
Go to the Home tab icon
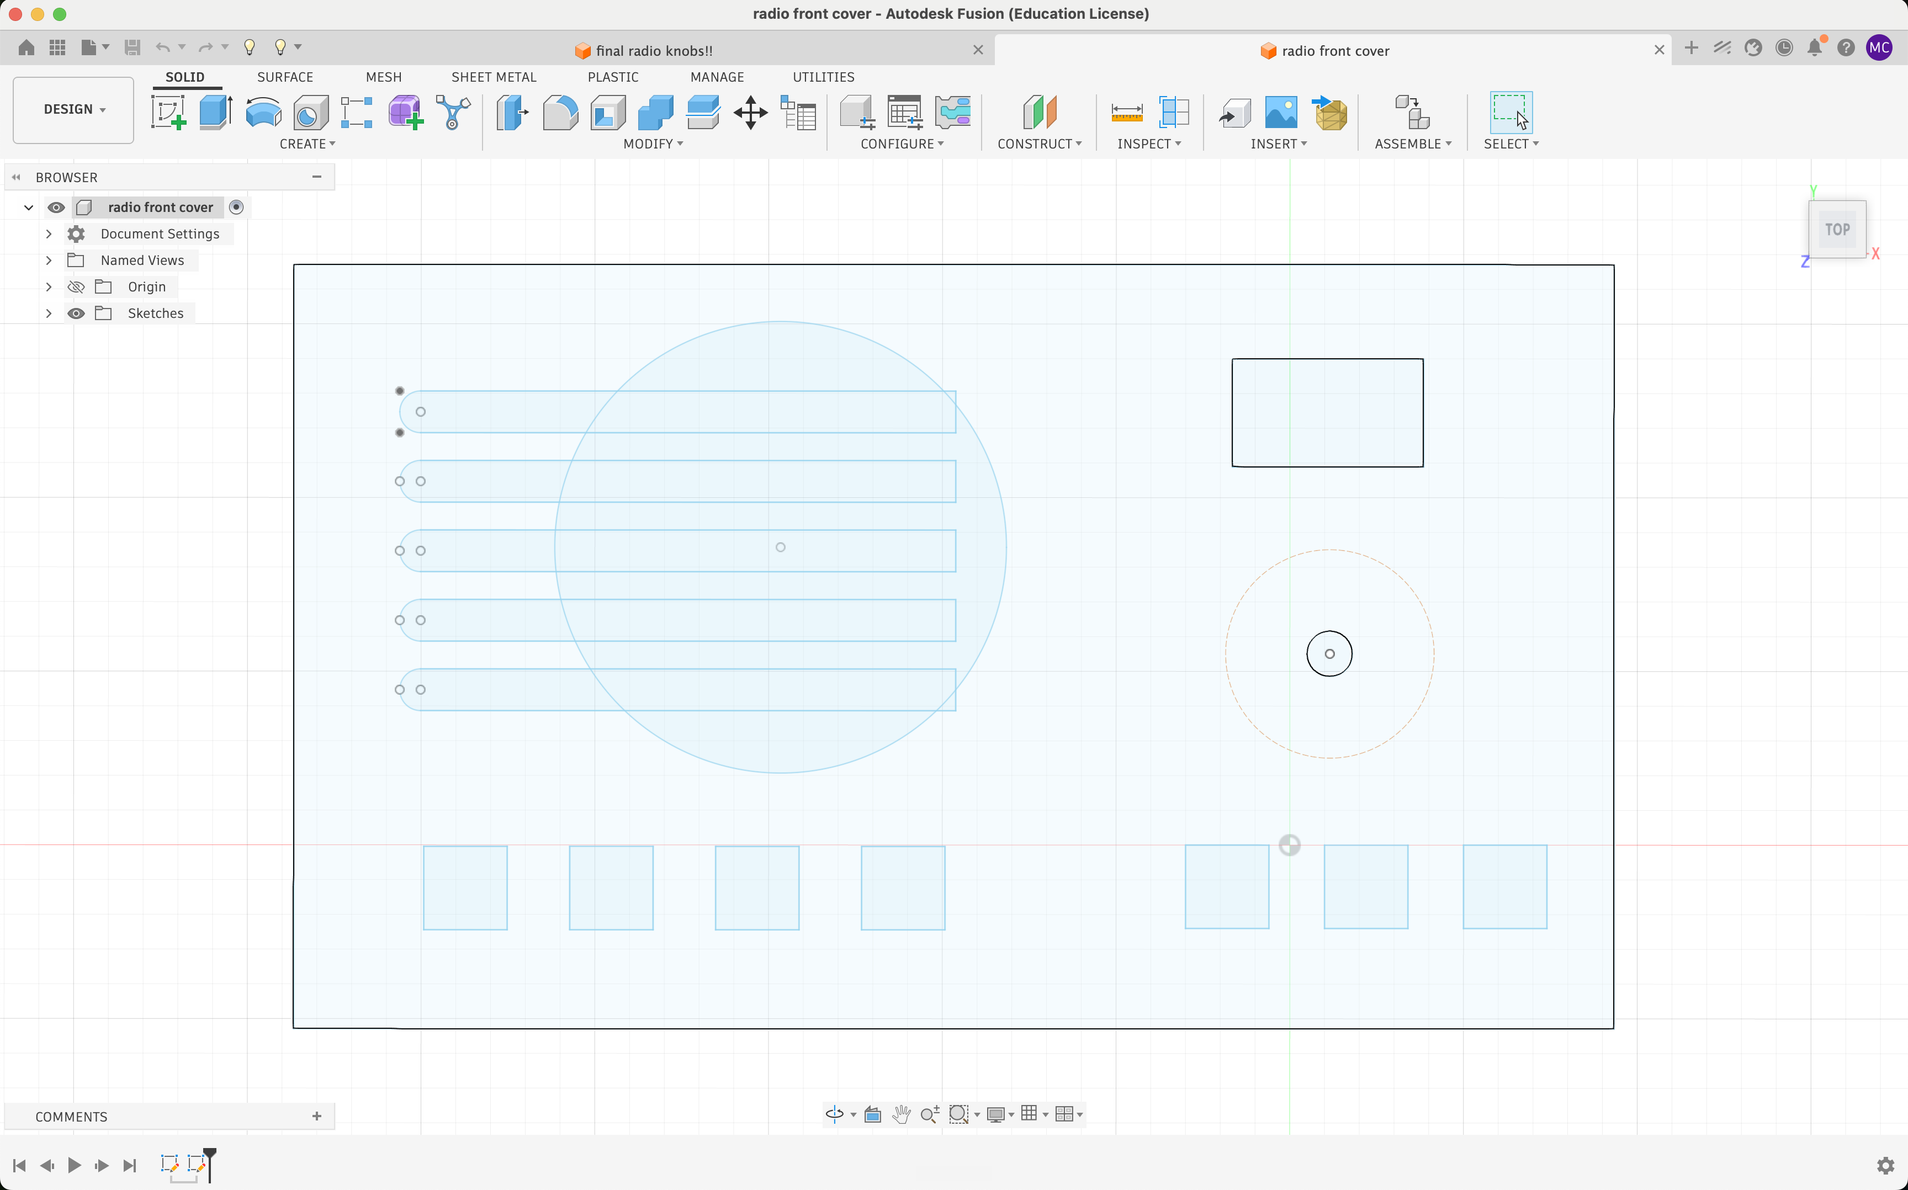[x=26, y=47]
